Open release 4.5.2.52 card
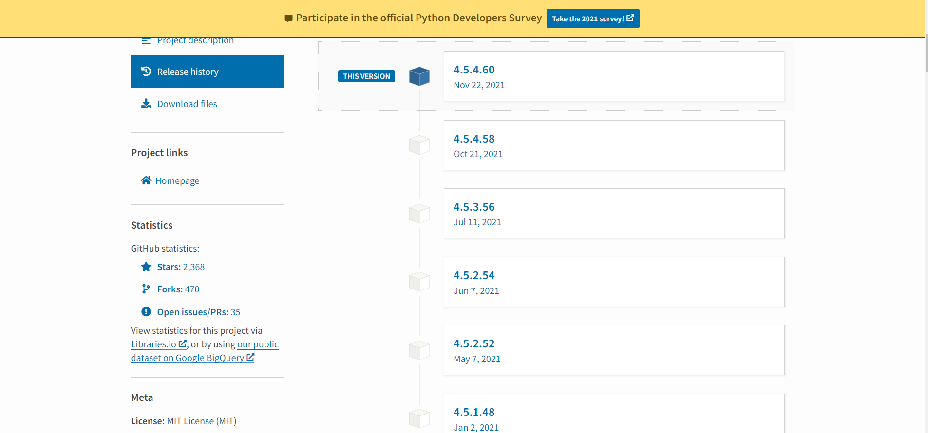 pyautogui.click(x=614, y=350)
